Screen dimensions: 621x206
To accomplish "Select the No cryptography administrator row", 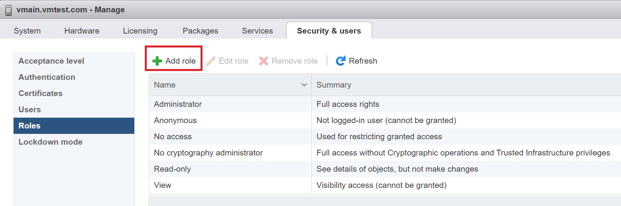I will pos(208,153).
